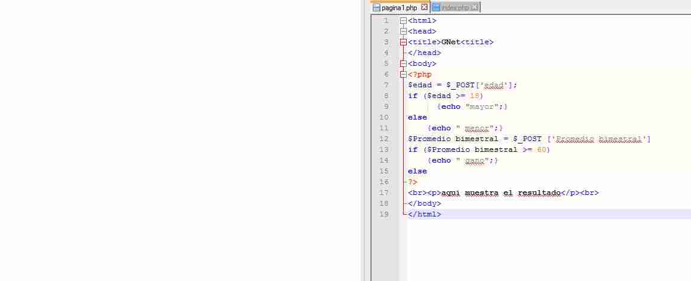Click the GNet title text on line 3
The width and height of the screenshot is (691, 281).
450,42
